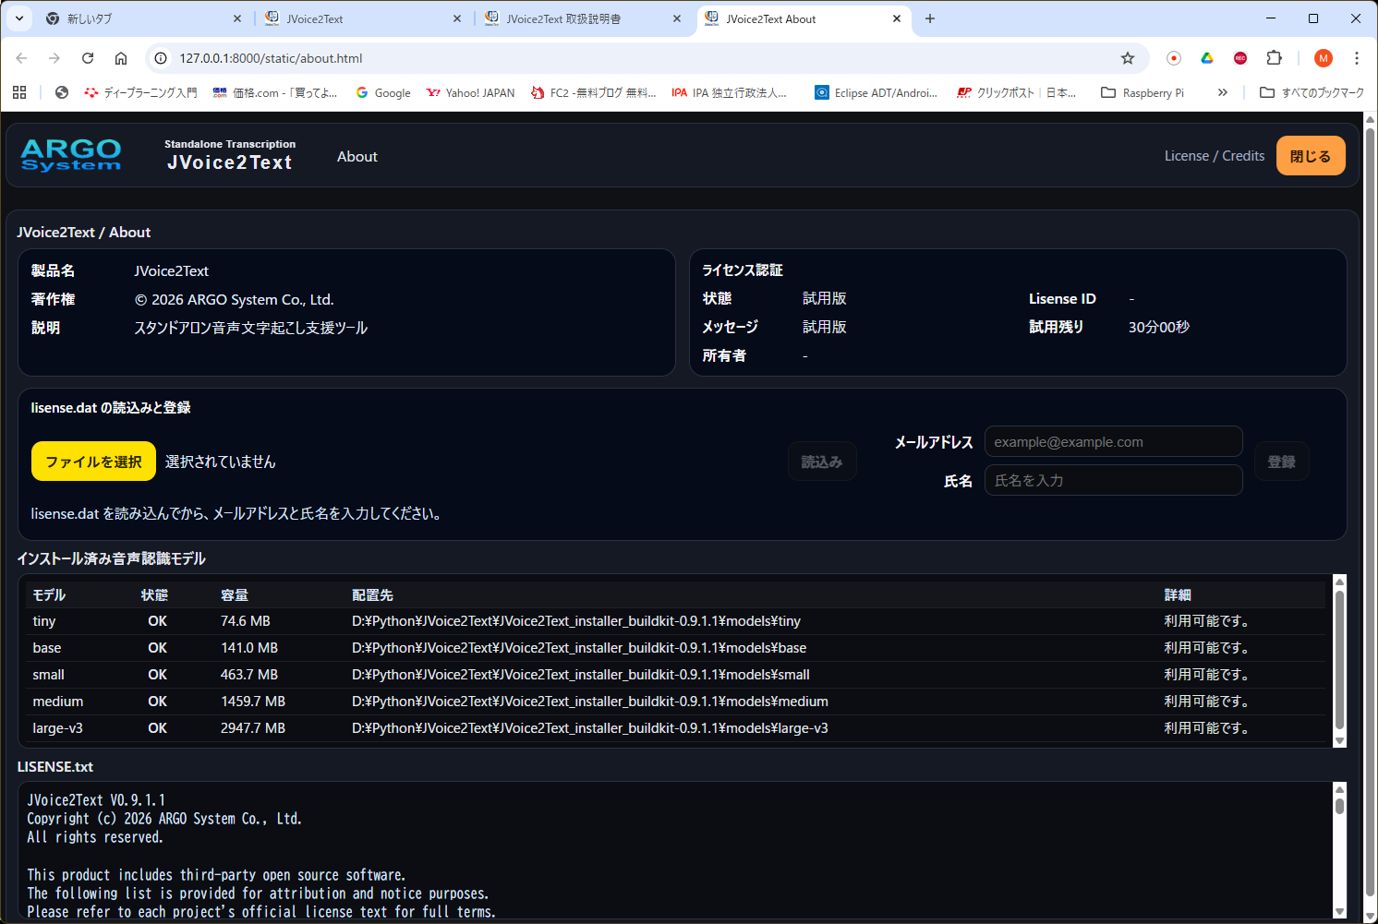Open the すべてのブックマーク folder

coord(1312,92)
